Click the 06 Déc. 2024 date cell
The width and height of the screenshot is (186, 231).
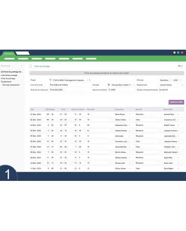(36, 141)
